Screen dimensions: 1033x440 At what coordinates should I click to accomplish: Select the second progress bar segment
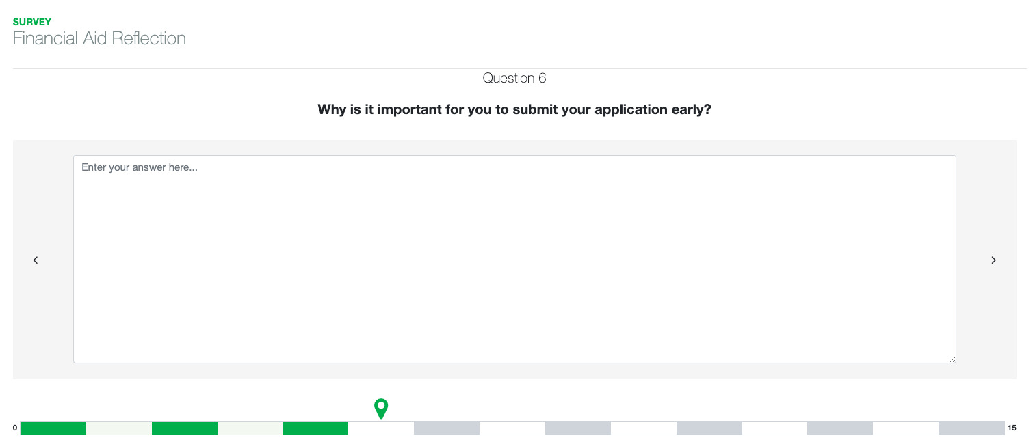(x=119, y=428)
